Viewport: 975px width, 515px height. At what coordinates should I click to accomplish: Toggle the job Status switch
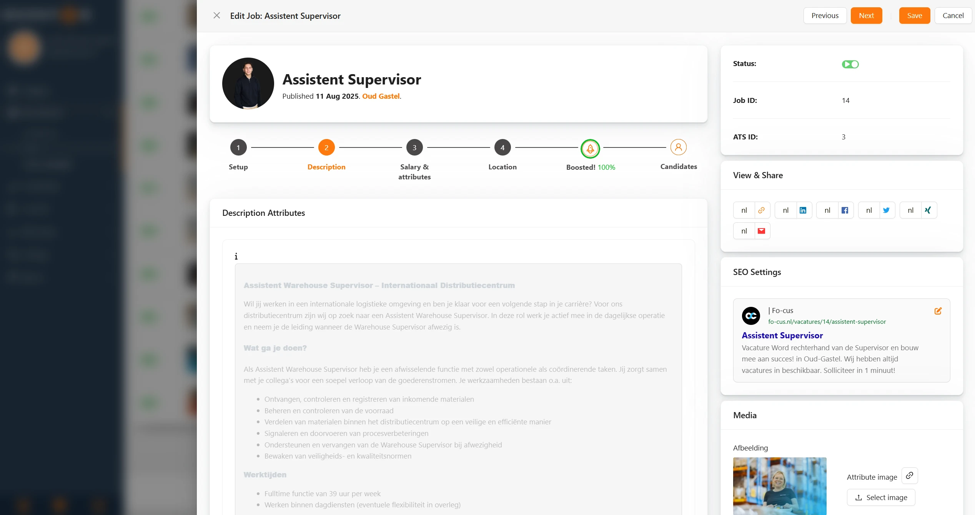[850, 64]
